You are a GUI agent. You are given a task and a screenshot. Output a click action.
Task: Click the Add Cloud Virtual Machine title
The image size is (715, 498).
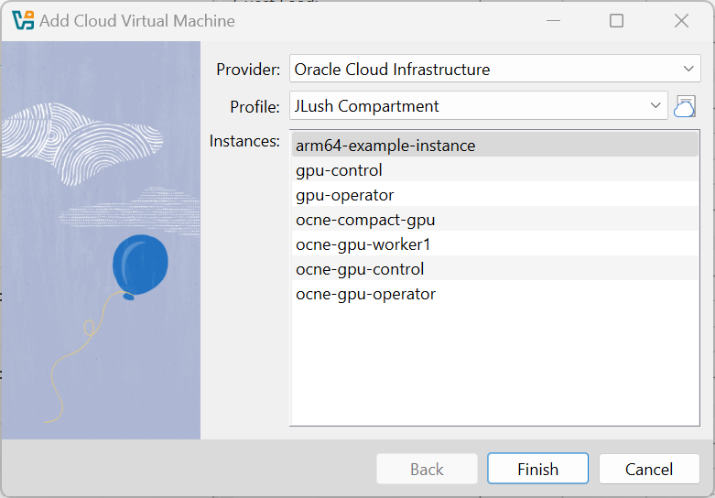click(x=137, y=20)
